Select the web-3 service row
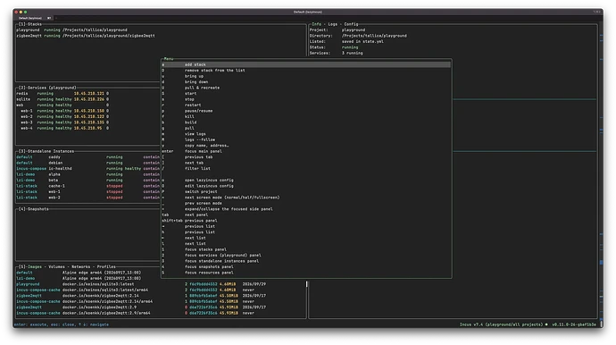Screen dimensions: 616x345 coord(88,122)
